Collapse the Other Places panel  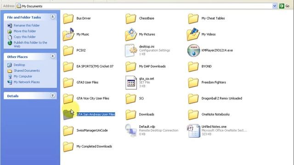coord(53,56)
